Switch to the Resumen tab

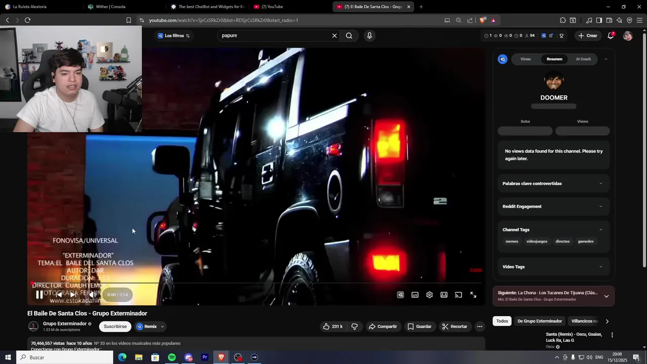pyautogui.click(x=554, y=59)
